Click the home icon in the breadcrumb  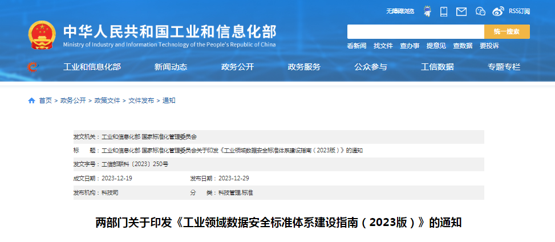31,100
